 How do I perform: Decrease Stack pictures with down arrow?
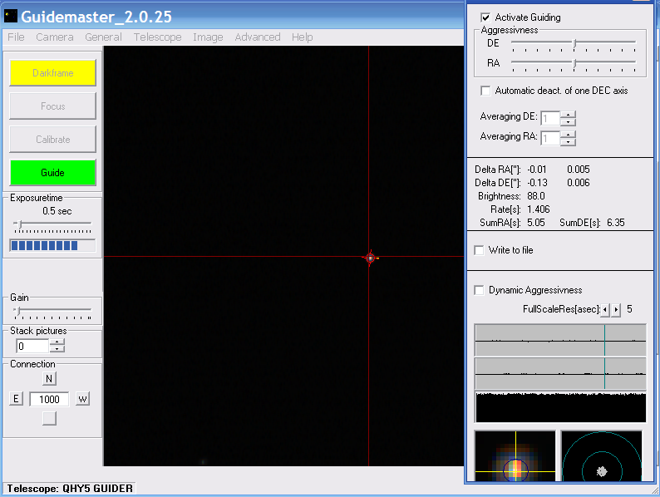57,349
